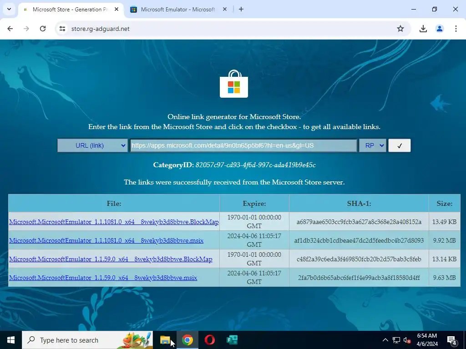Open Chrome profile menu
The width and height of the screenshot is (466, 349).
[x=439, y=29]
